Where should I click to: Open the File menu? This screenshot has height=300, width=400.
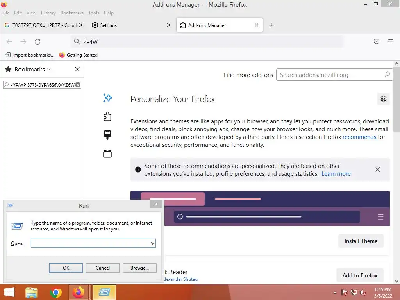pyautogui.click(x=5, y=13)
